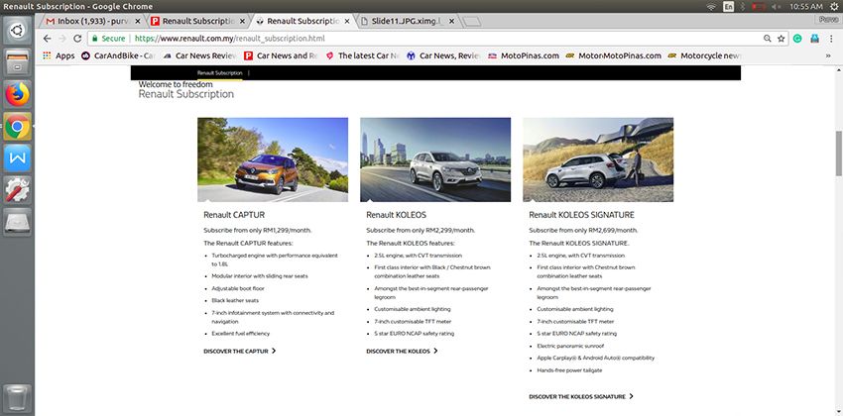Click the Secure padlock site info
843x416 pixels.
coord(108,39)
